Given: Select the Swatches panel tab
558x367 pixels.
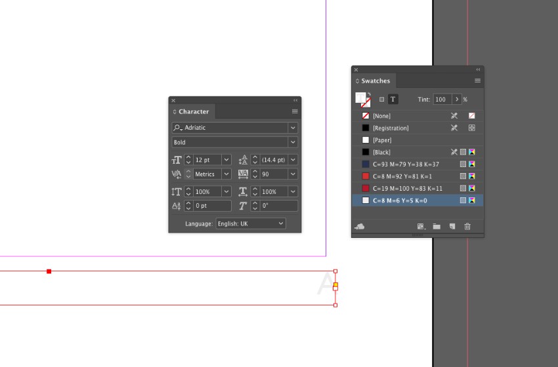Looking at the screenshot, I should pyautogui.click(x=374, y=81).
